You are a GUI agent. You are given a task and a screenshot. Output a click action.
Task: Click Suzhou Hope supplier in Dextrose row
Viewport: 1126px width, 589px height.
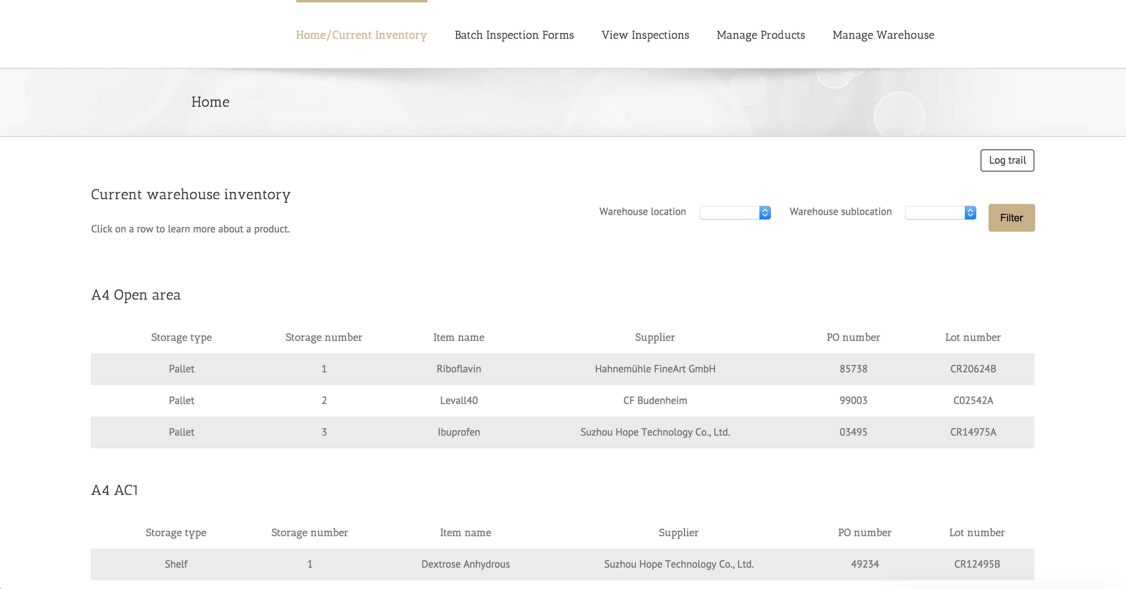(x=678, y=564)
